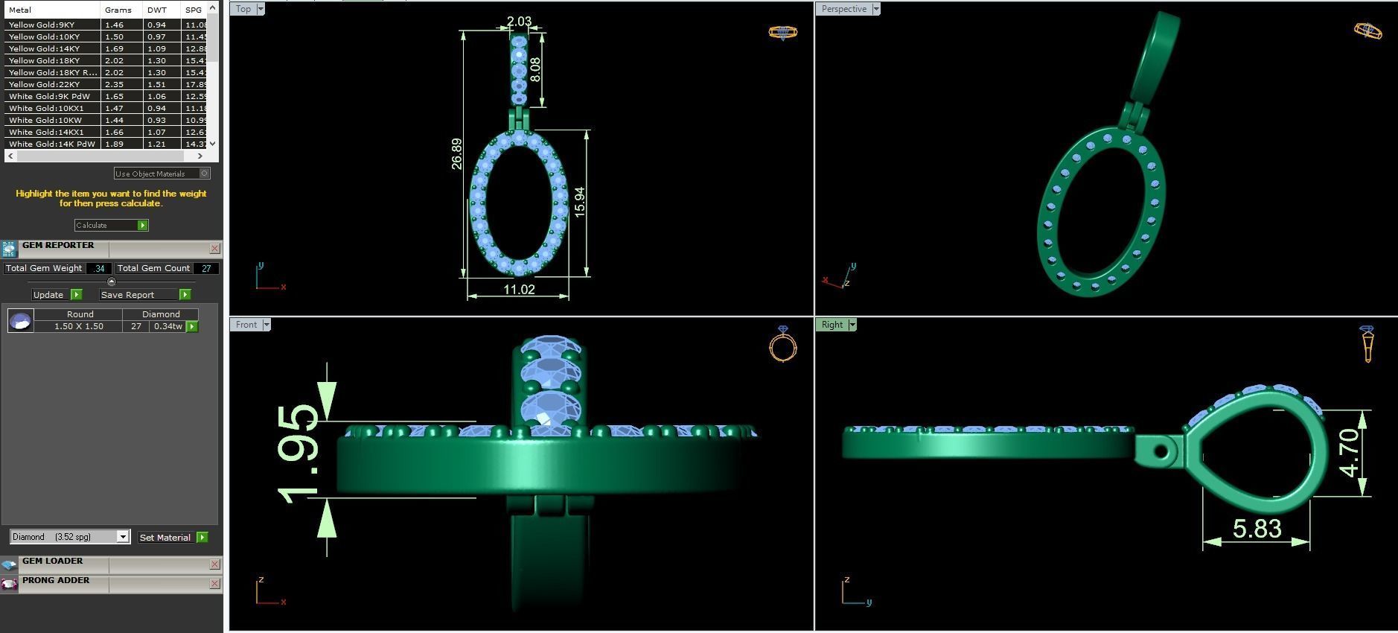Click the Metal column header
The image size is (1398, 633).
pos(53,10)
